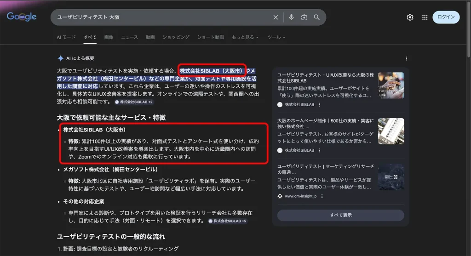Expand the もっと見る dropdown
Viewport: 471px width, 256px height.
pos(245,37)
